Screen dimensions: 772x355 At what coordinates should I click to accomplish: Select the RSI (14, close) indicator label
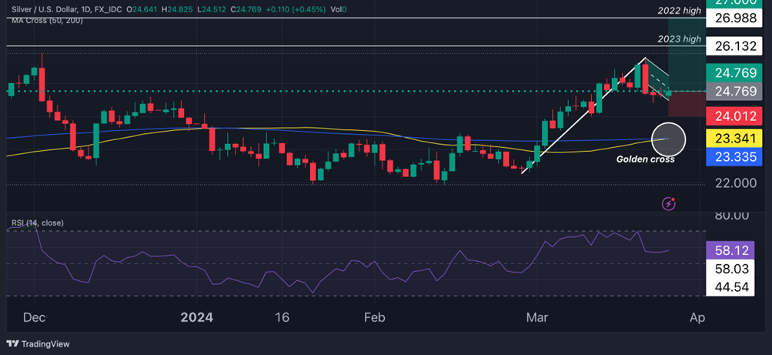38,223
